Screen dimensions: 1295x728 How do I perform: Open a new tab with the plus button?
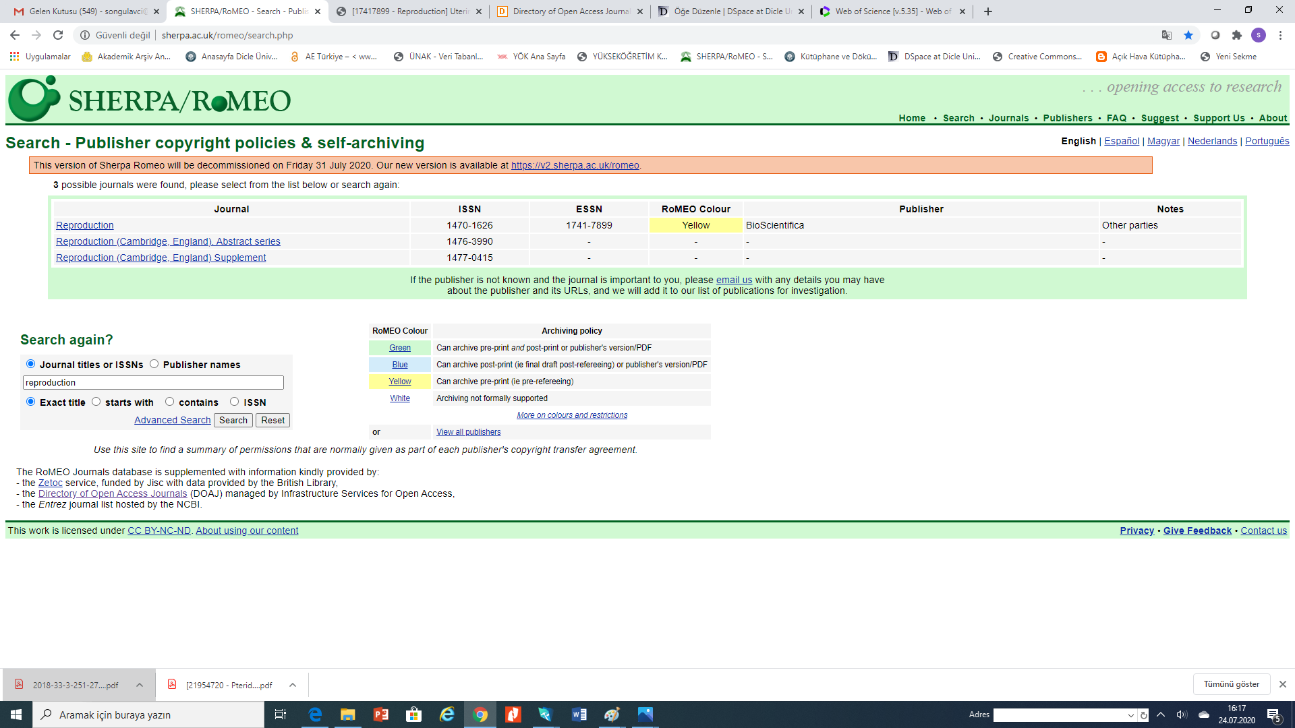point(988,11)
